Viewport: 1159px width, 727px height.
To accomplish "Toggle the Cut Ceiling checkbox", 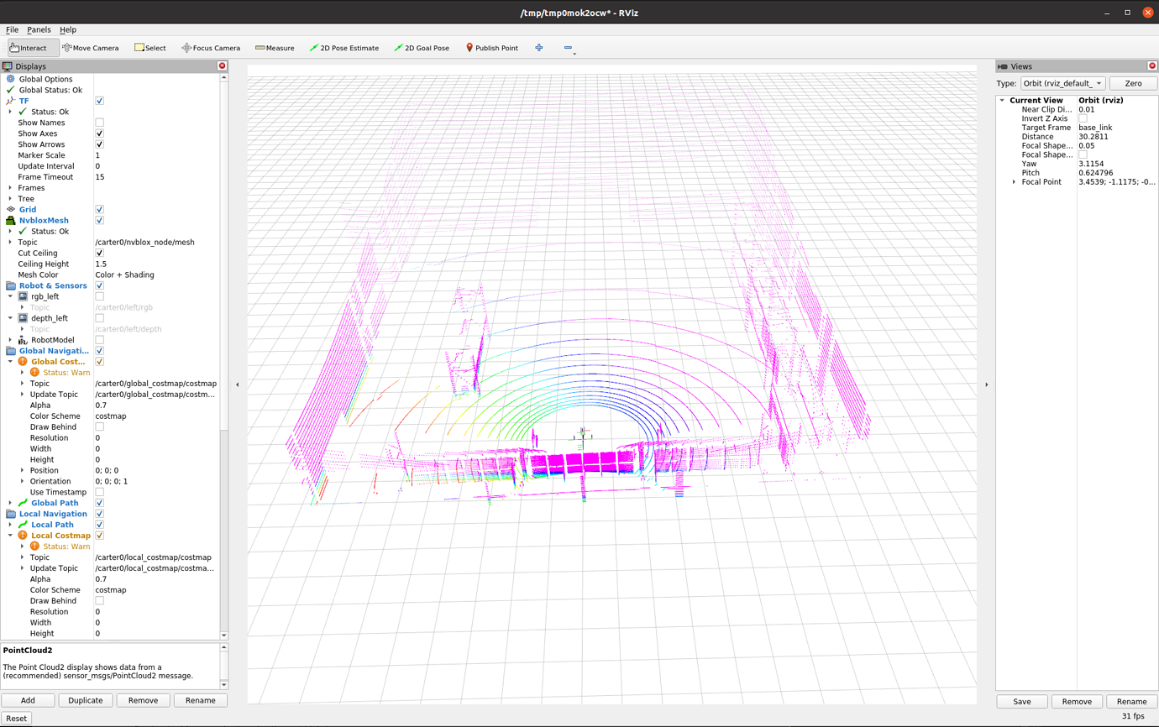I will (x=99, y=253).
